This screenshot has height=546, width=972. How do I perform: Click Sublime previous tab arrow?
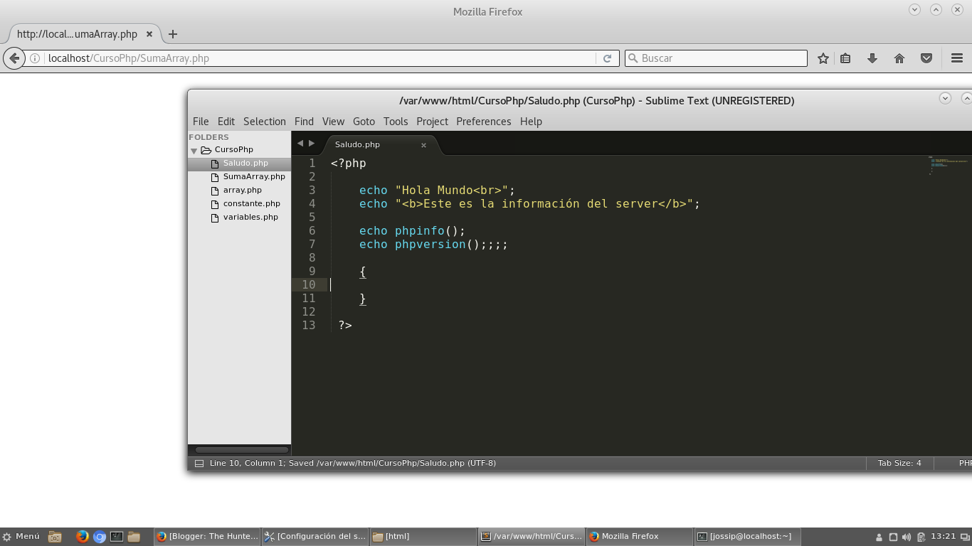click(x=300, y=144)
